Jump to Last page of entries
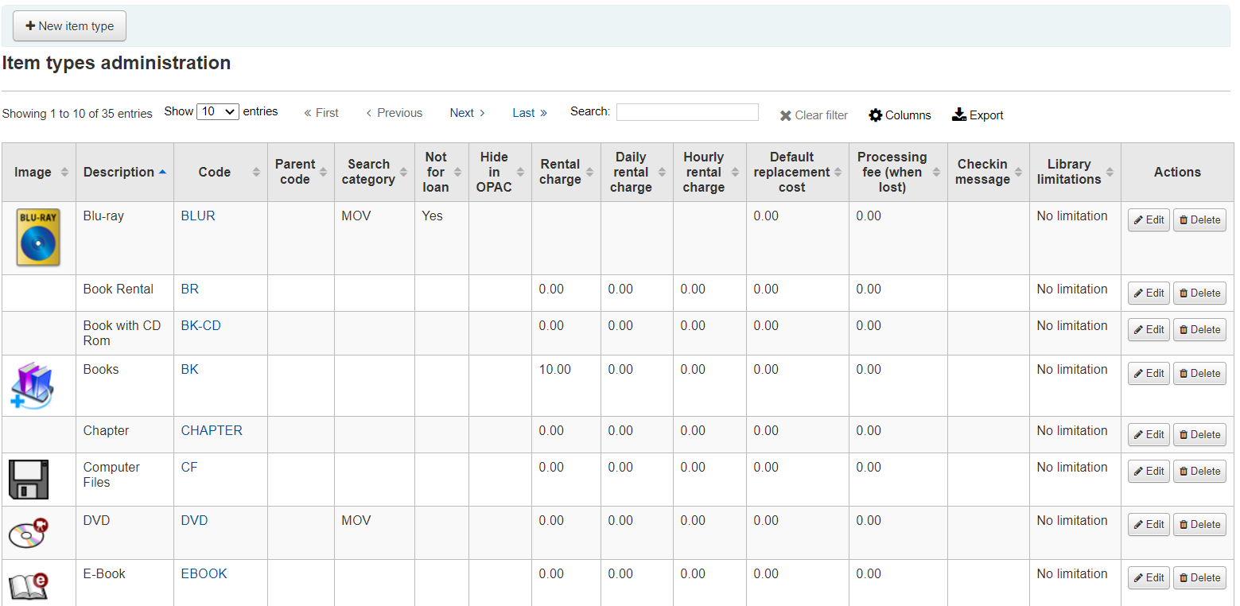 (530, 113)
